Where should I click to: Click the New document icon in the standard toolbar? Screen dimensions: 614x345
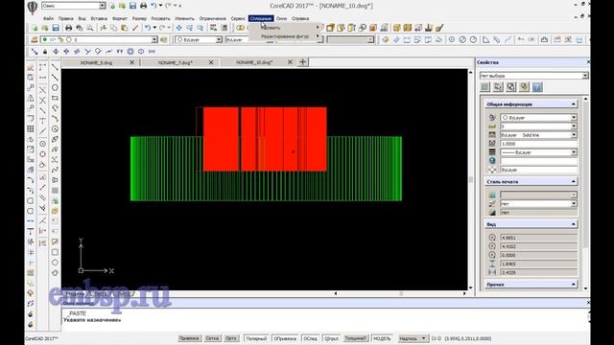35,28
